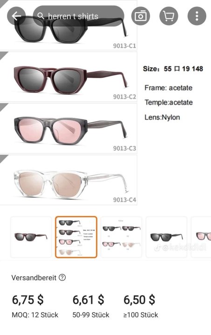Select the highlighted color list thumbnail
This screenshot has height=335, width=211.
coord(76,237)
